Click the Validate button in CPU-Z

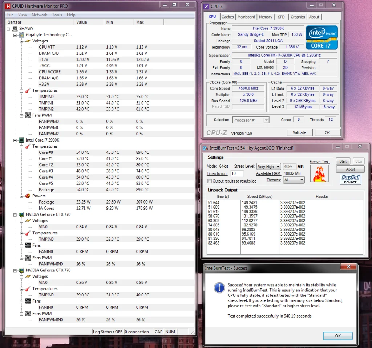[x=299, y=132]
